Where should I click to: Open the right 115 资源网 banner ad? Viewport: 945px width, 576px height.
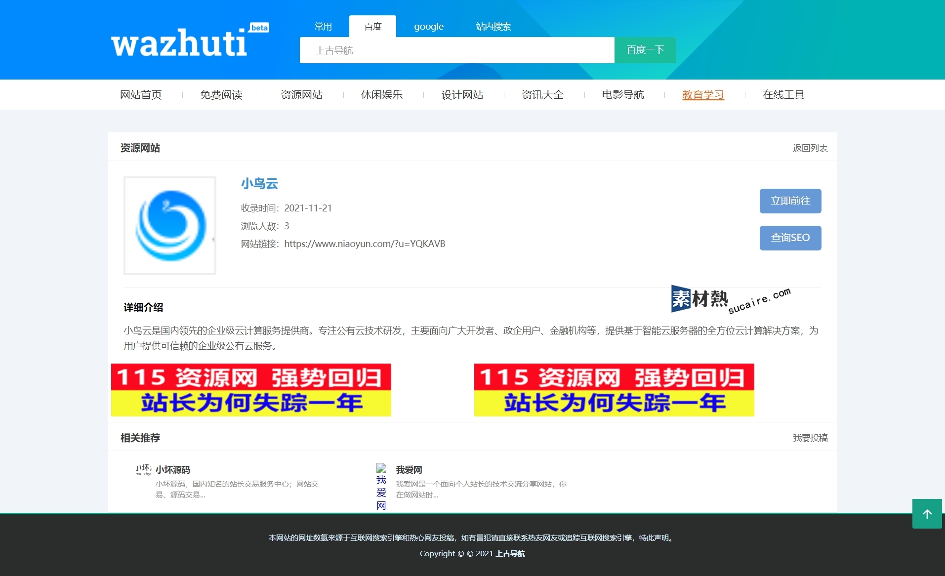614,390
